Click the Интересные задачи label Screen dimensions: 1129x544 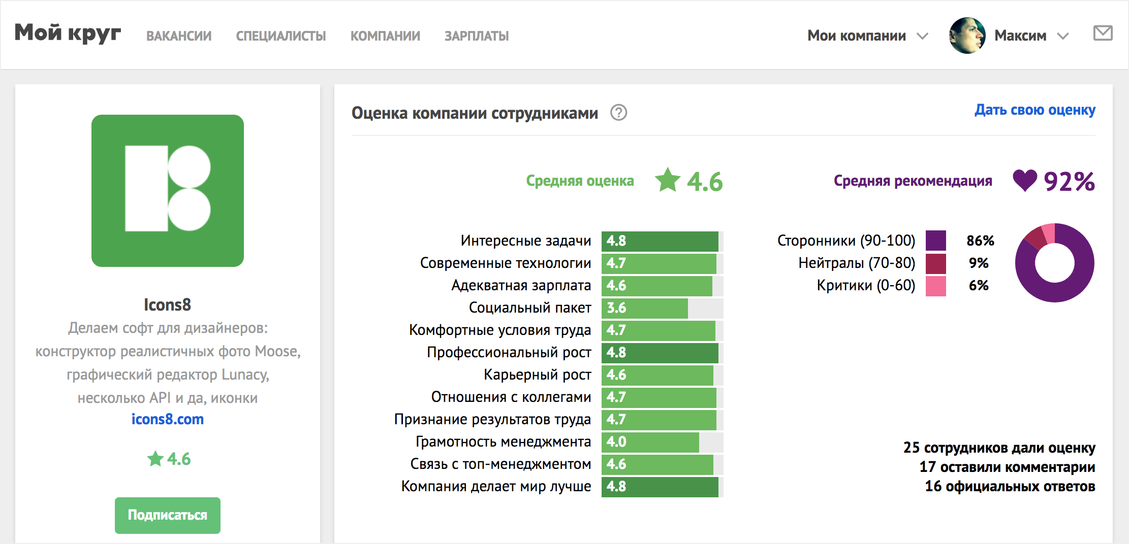pyautogui.click(x=526, y=241)
